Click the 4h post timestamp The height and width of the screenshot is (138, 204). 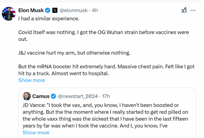(95, 10)
